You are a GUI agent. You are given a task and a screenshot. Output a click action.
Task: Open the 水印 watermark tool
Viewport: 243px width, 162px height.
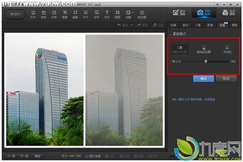(96, 15)
